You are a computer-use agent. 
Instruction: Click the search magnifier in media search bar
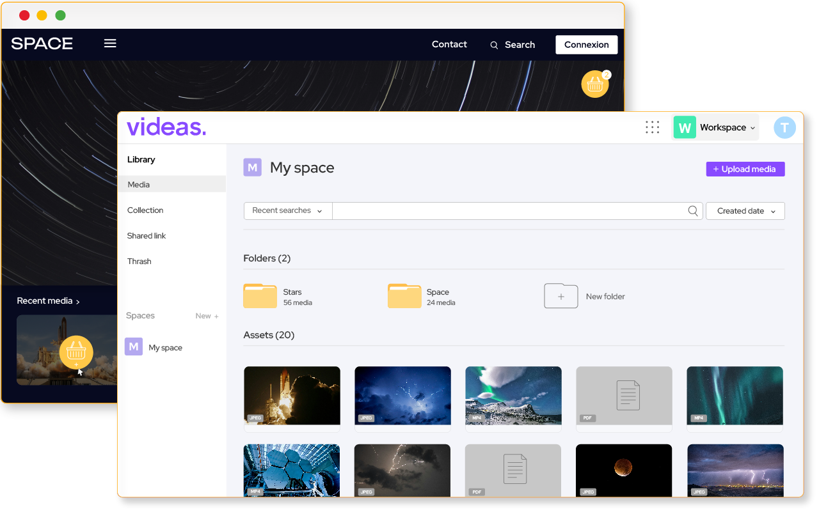(x=693, y=211)
